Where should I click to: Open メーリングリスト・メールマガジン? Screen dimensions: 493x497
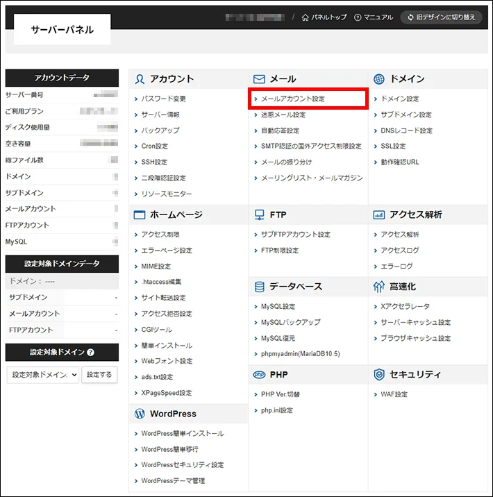pos(312,178)
